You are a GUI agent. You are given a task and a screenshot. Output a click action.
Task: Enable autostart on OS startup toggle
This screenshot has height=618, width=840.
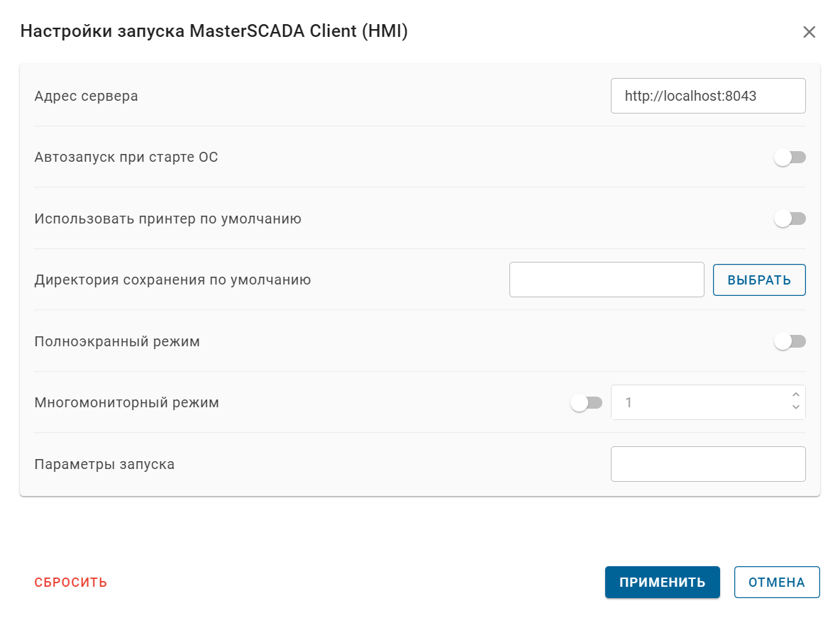coord(790,157)
